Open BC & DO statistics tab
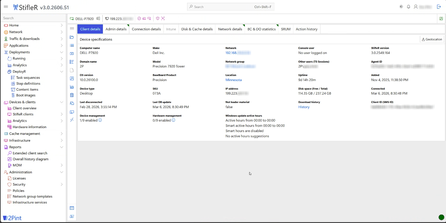This screenshot has height=223, width=446. click(x=261, y=29)
